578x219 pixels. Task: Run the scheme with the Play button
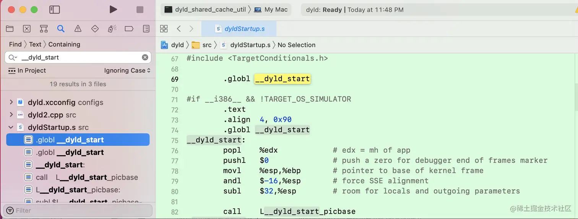pos(113,10)
